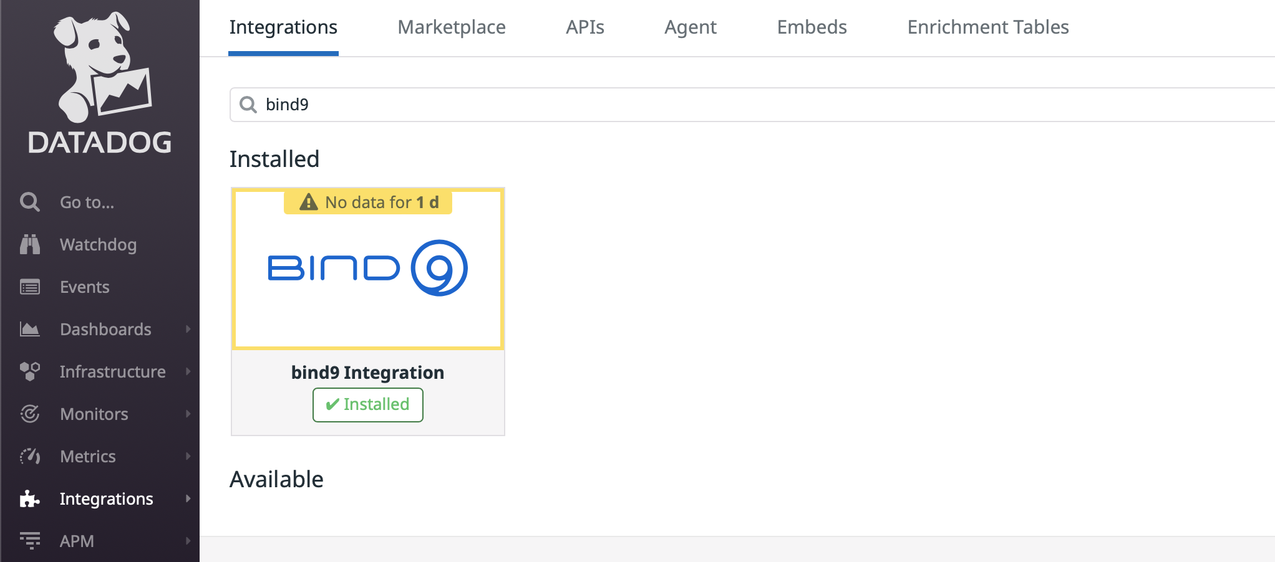Screen dimensions: 1275x562
Task: Open the Marketplace tab
Action: pyautogui.click(x=452, y=27)
